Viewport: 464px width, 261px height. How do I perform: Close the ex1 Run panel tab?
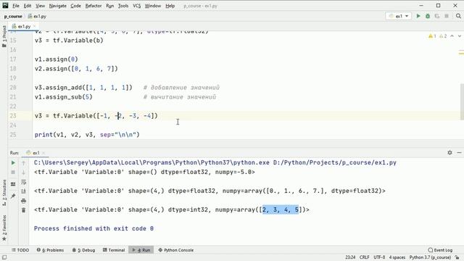click(x=43, y=153)
